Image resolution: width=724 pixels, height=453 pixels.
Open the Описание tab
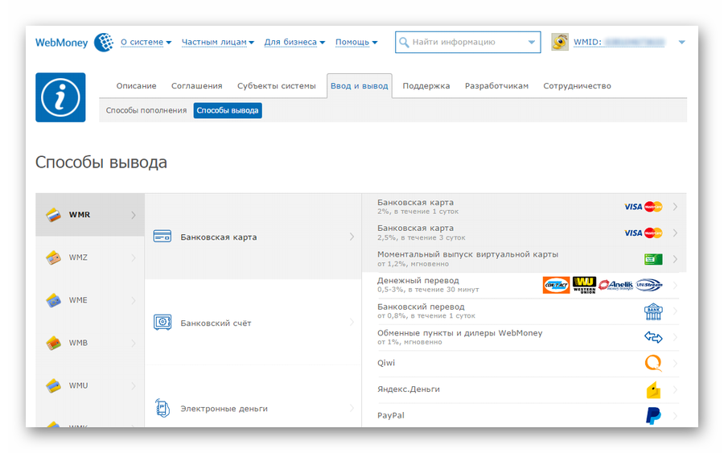(x=136, y=86)
